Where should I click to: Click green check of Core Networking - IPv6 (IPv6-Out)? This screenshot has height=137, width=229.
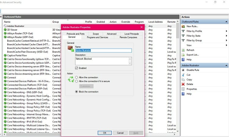click(x=5, y=122)
